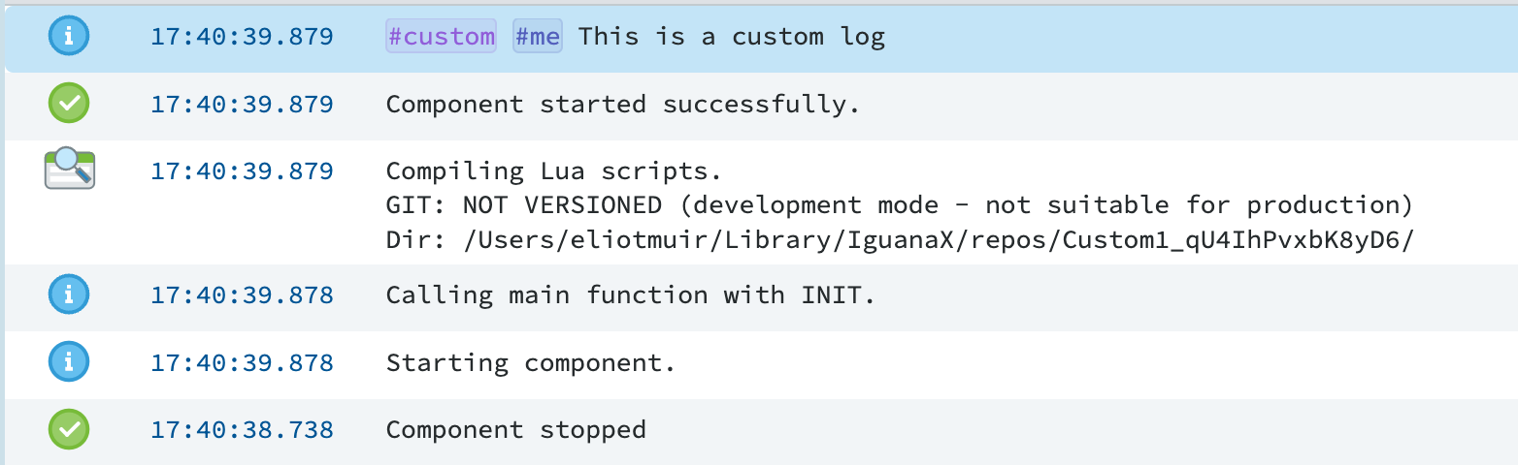
Task: Open timestamp link for Component started successfully
Action: coord(242,104)
